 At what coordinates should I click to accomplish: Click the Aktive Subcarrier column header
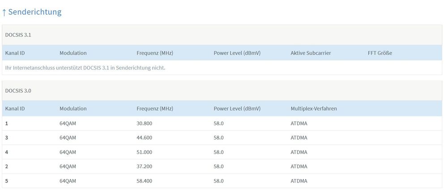click(x=311, y=53)
